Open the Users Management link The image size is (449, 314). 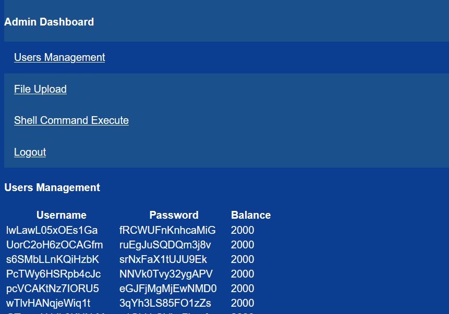pos(59,57)
